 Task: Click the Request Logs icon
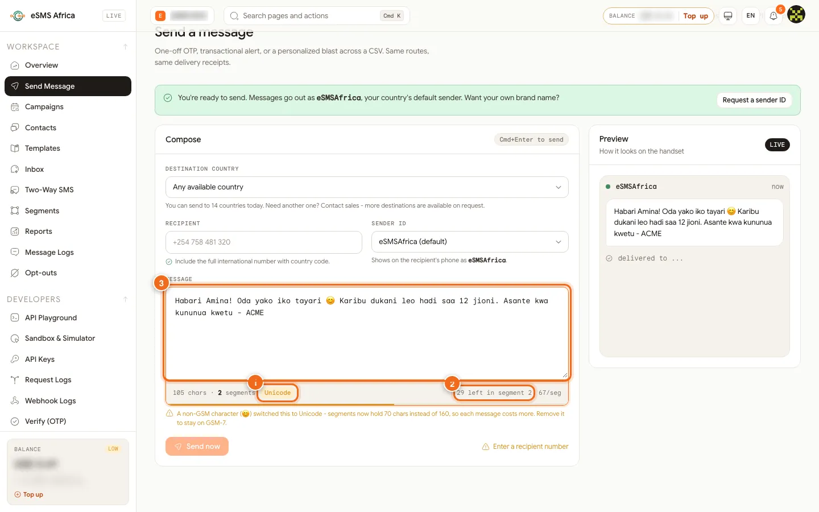(x=15, y=380)
